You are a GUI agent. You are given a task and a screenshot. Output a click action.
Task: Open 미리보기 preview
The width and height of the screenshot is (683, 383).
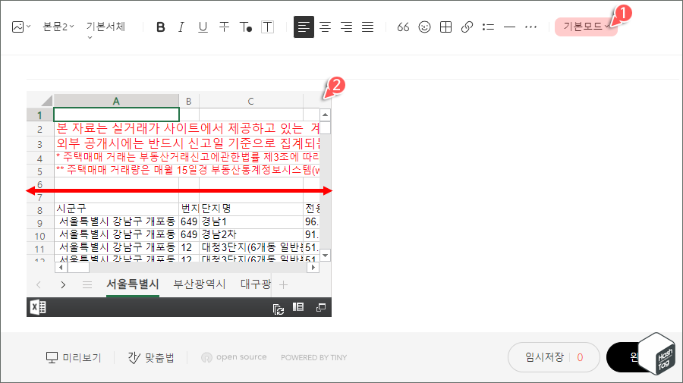click(x=74, y=358)
